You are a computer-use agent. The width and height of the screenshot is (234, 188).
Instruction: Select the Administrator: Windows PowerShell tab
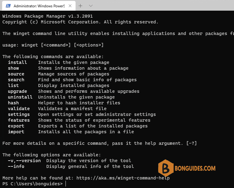pyautogui.click(x=39, y=6)
